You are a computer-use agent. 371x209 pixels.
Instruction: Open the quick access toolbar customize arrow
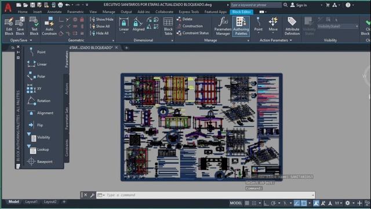click(x=87, y=5)
